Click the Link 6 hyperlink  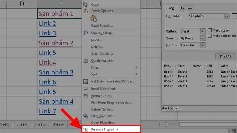pos(47,82)
